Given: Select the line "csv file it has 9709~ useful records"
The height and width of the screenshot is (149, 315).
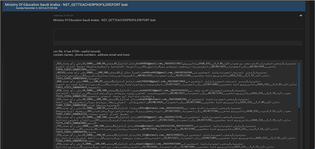Looking at the screenshot, I should pyautogui.click(x=77, y=52).
